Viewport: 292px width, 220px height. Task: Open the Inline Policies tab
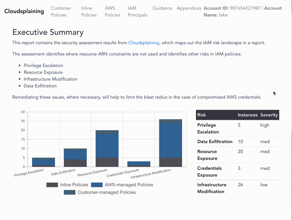coord(89,12)
